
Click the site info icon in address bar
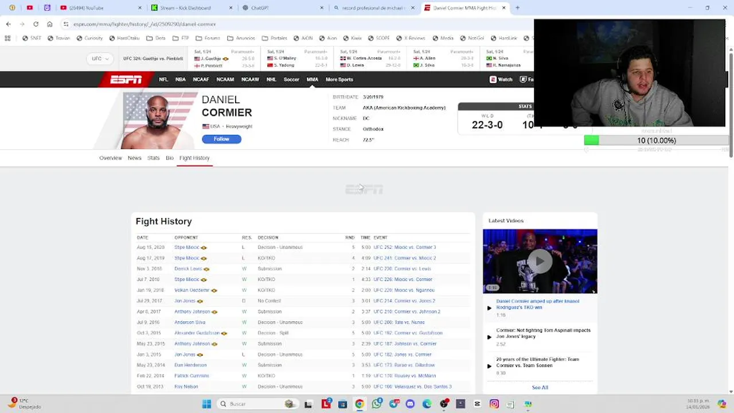[x=66, y=24]
